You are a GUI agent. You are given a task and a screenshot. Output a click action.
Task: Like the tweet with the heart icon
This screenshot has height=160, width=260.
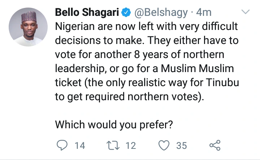point(164,146)
